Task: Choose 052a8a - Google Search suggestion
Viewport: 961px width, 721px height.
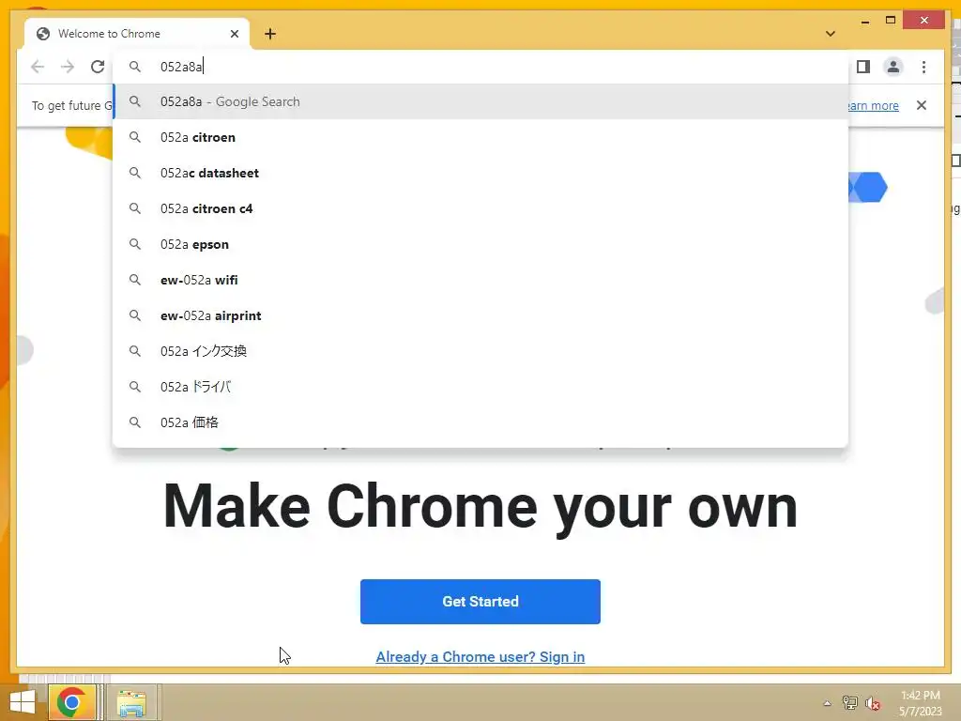Action: (x=480, y=101)
